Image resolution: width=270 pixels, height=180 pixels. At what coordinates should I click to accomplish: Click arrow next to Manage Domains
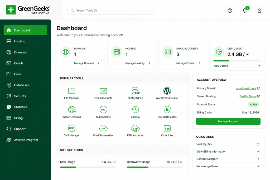(98, 63)
